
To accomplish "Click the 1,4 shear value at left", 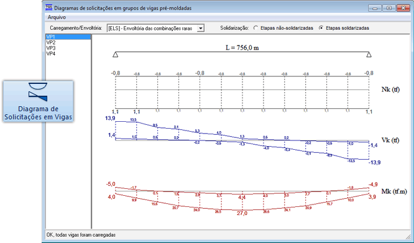I will [112, 135].
